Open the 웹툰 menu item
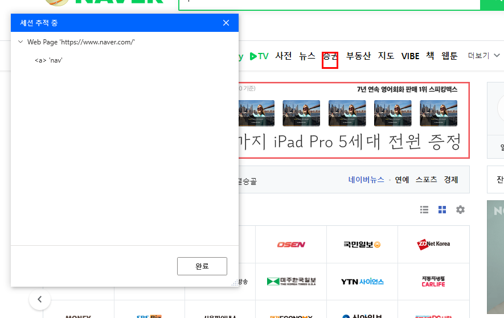The height and width of the screenshot is (318, 504). 449,56
